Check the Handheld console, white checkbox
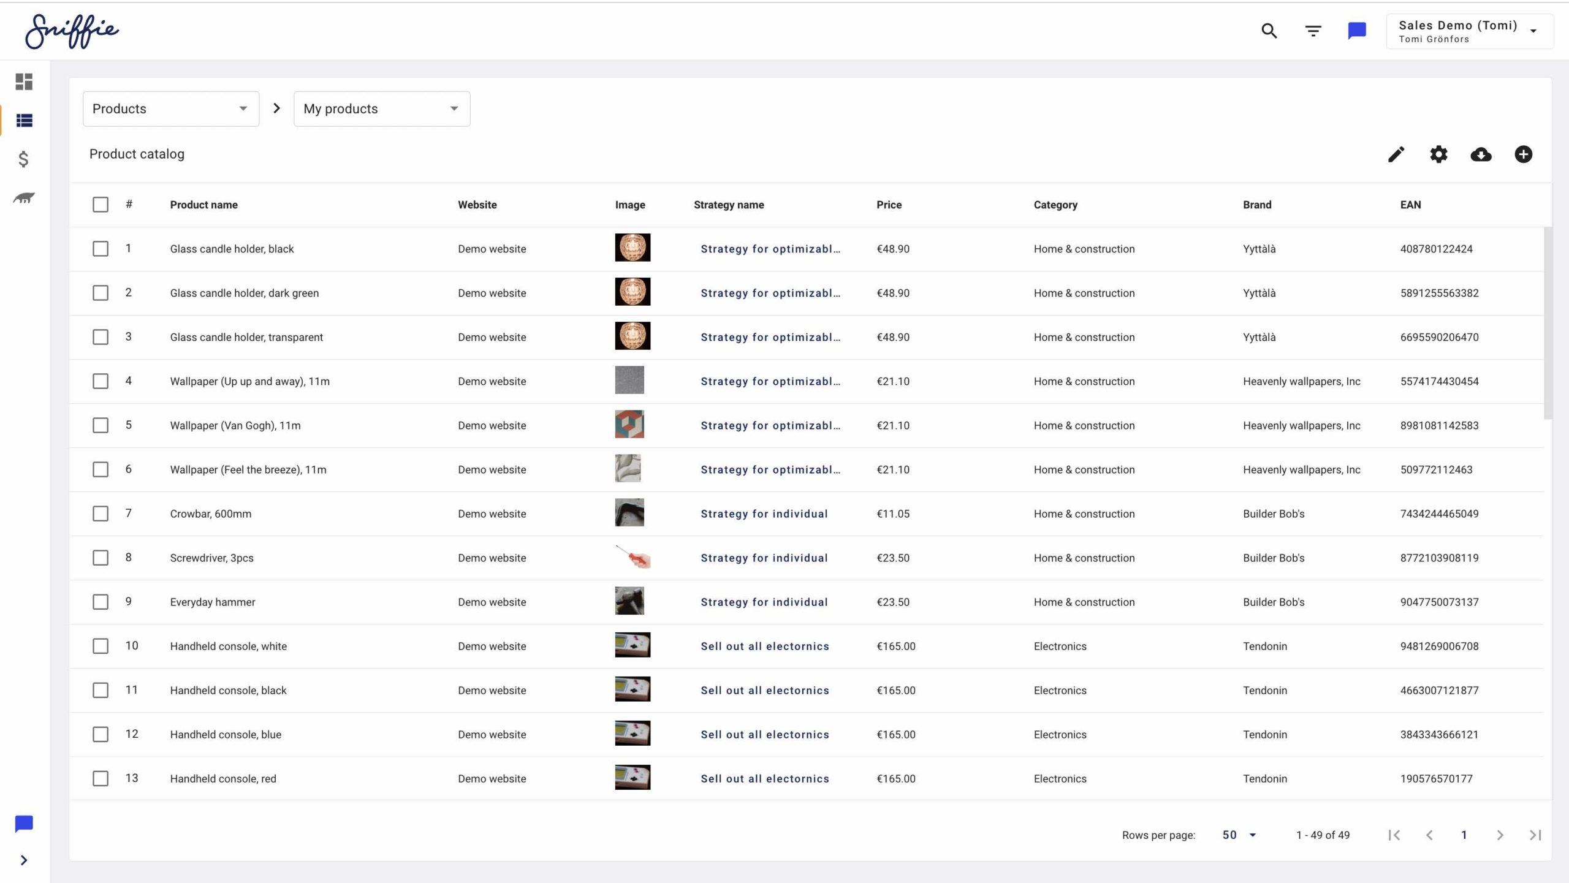 (x=101, y=646)
